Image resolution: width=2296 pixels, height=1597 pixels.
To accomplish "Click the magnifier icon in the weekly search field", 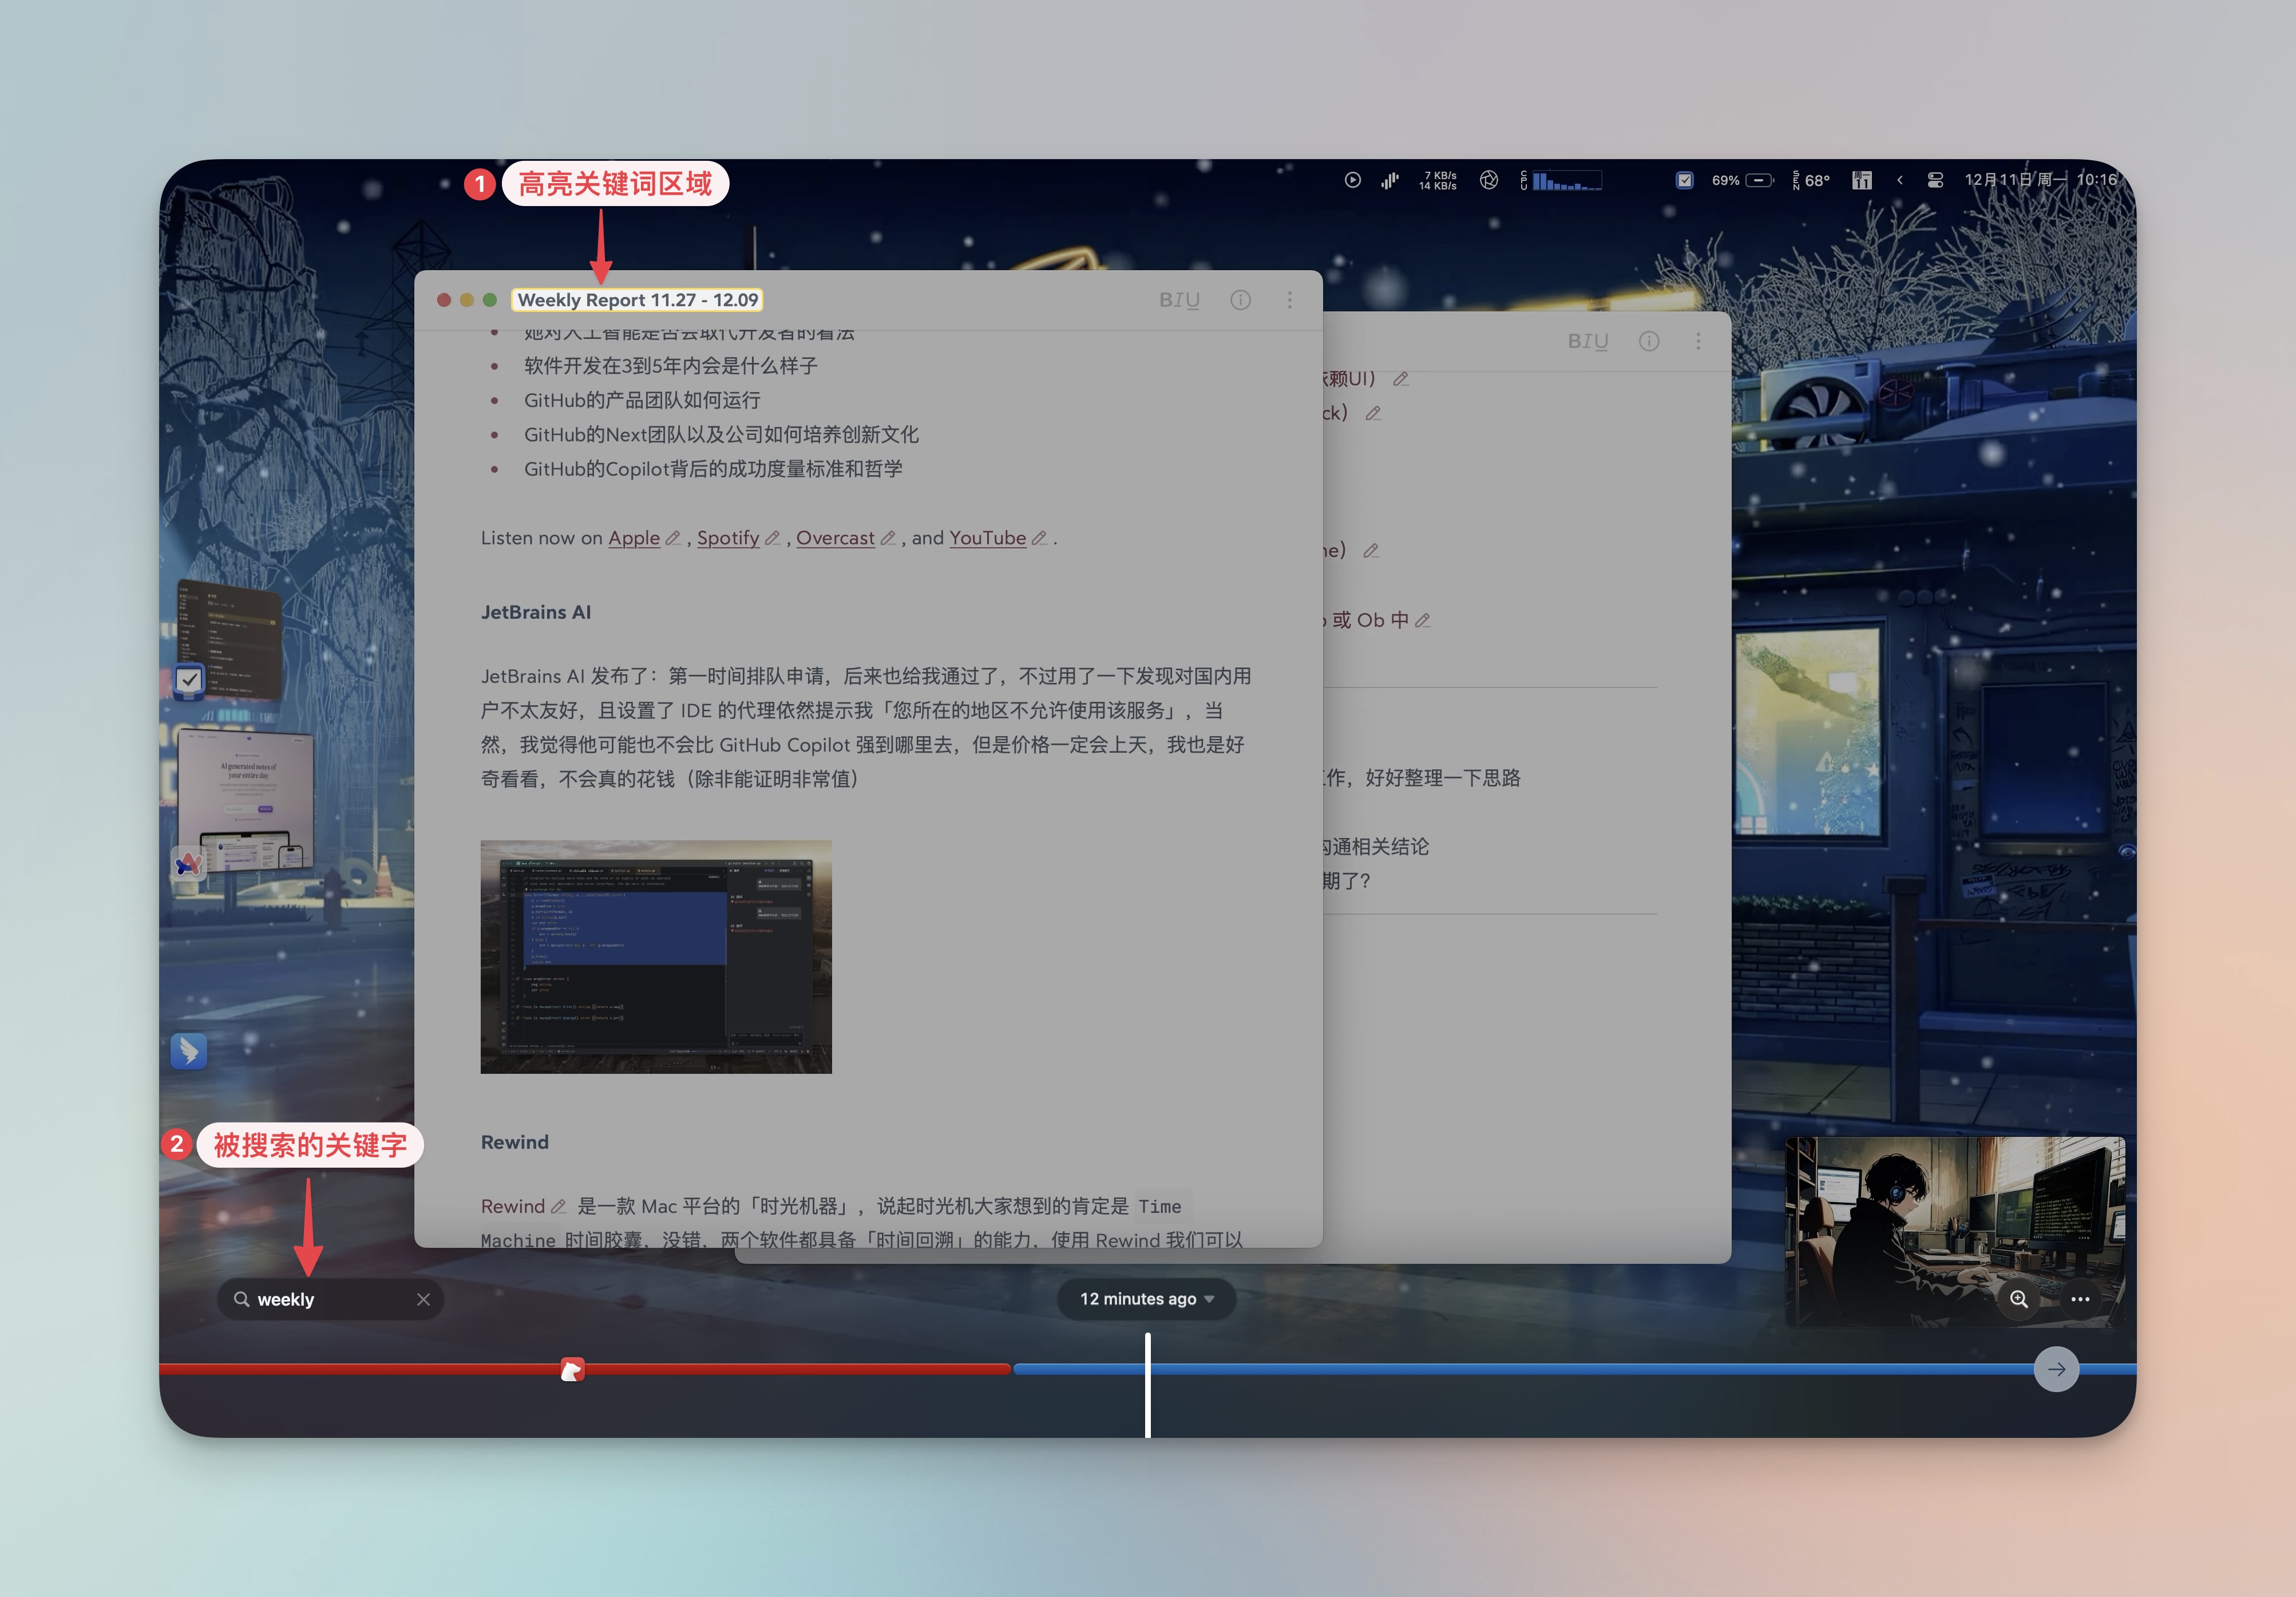I will tap(241, 1299).
